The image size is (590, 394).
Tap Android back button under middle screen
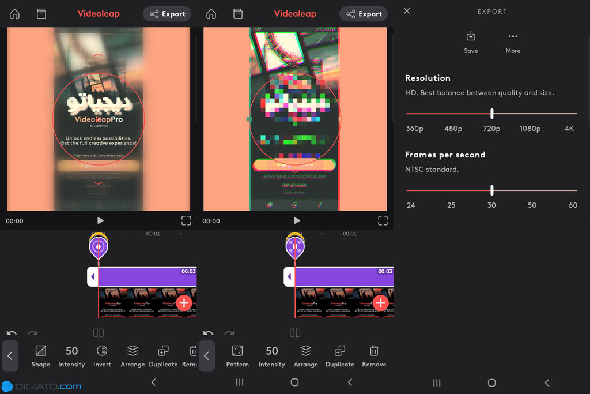click(350, 382)
